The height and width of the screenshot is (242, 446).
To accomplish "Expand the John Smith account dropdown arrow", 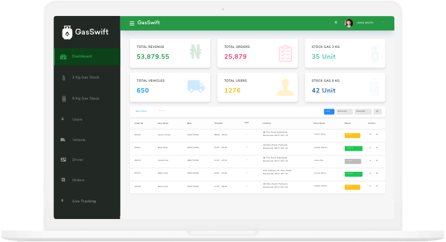I will pyautogui.click(x=383, y=22).
